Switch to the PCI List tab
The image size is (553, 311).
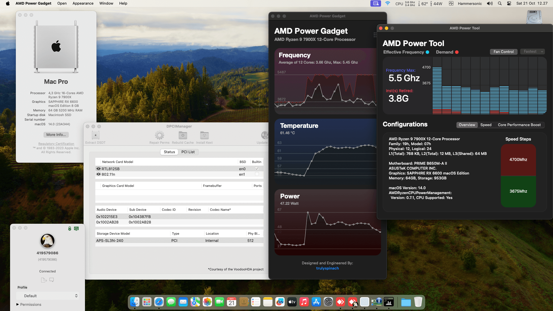click(188, 152)
